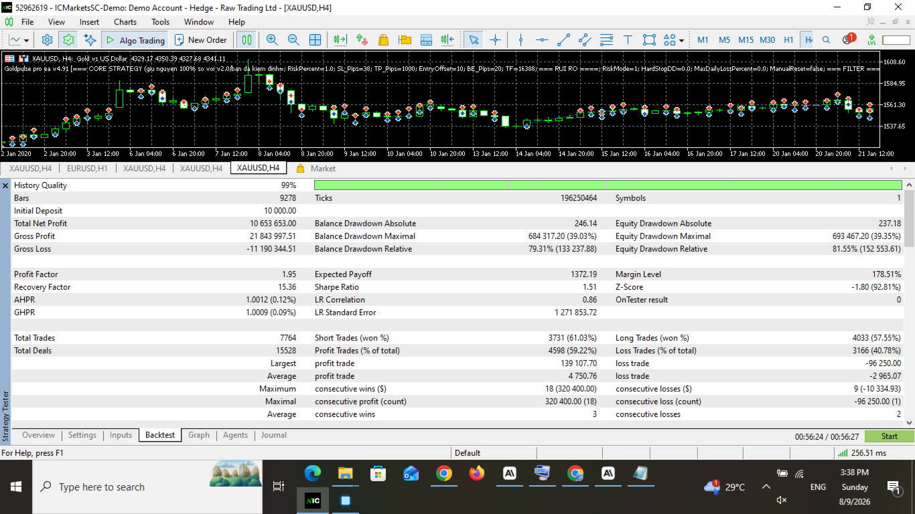Open the Charts menu
The height and width of the screenshot is (514, 915).
point(125,21)
